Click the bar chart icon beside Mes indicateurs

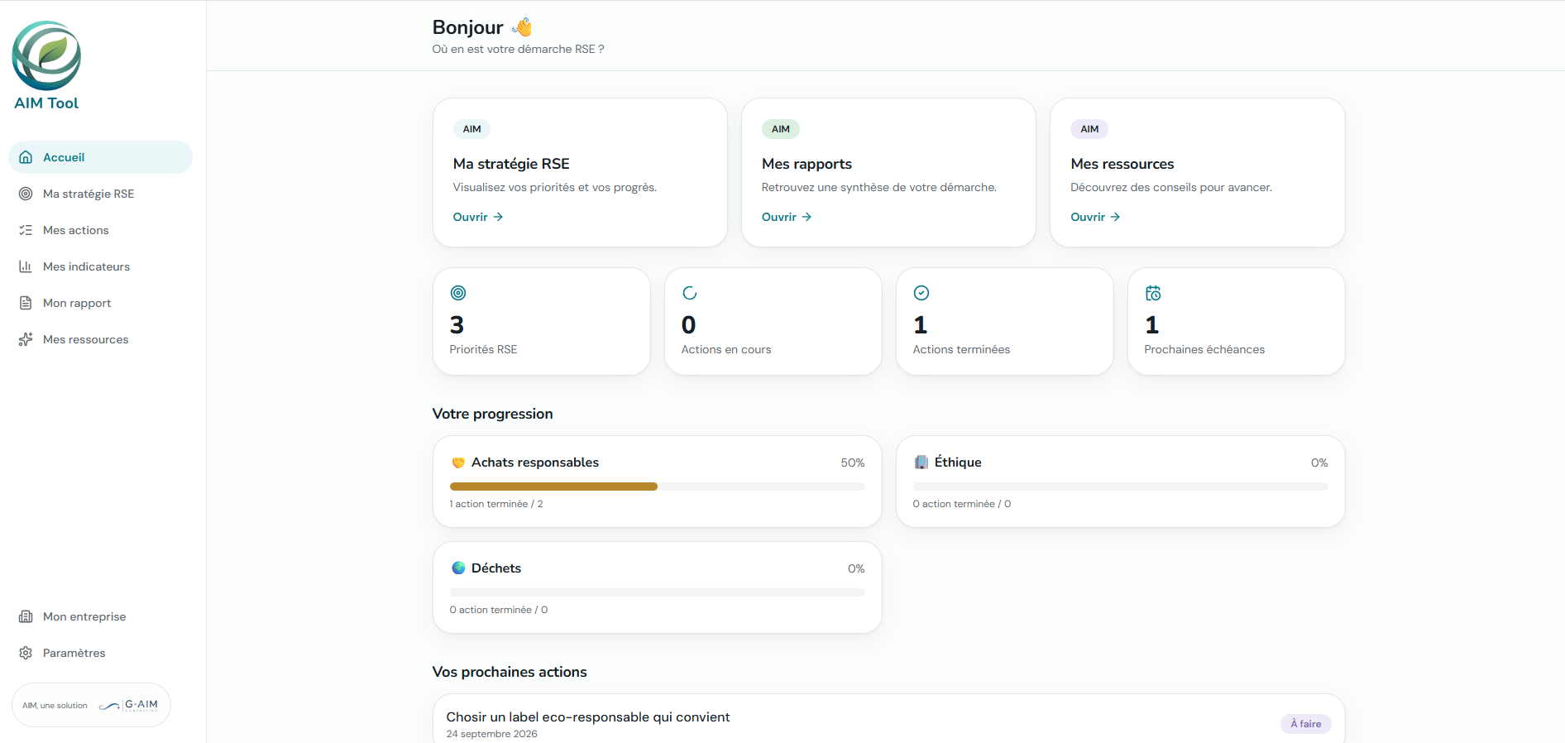tap(26, 266)
